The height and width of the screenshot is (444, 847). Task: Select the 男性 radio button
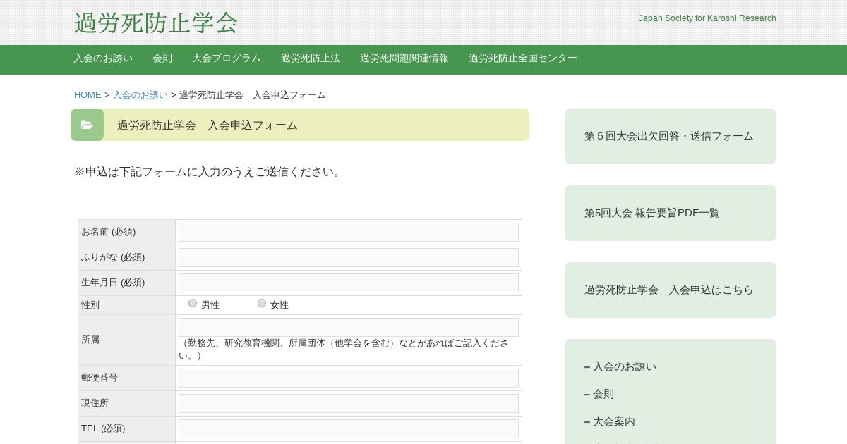click(x=193, y=303)
